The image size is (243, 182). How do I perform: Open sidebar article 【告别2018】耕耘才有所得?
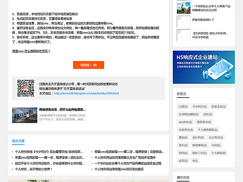pyautogui.click(x=210, y=35)
